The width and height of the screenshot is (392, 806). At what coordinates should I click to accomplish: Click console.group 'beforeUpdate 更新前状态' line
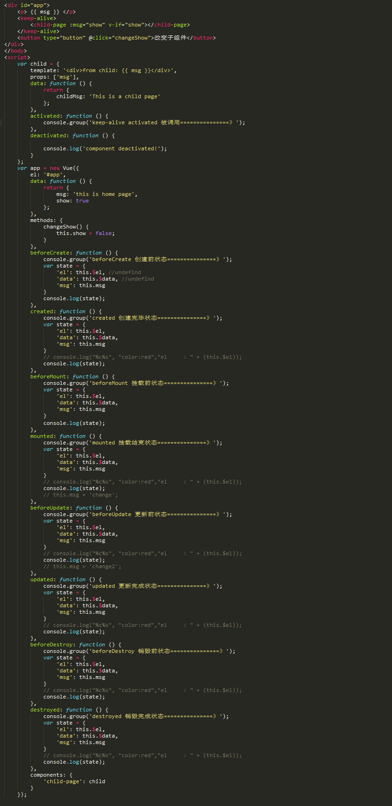138,514
